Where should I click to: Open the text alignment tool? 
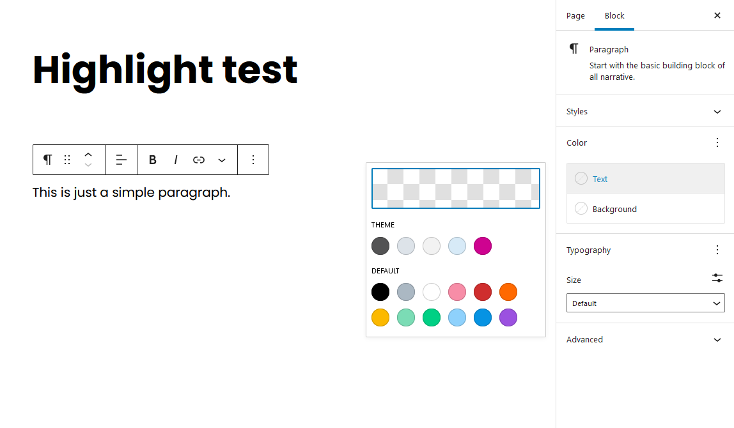pyautogui.click(x=121, y=159)
